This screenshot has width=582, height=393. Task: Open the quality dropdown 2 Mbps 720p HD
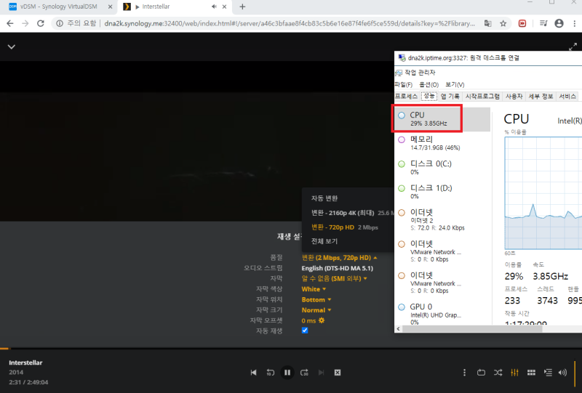(x=339, y=257)
